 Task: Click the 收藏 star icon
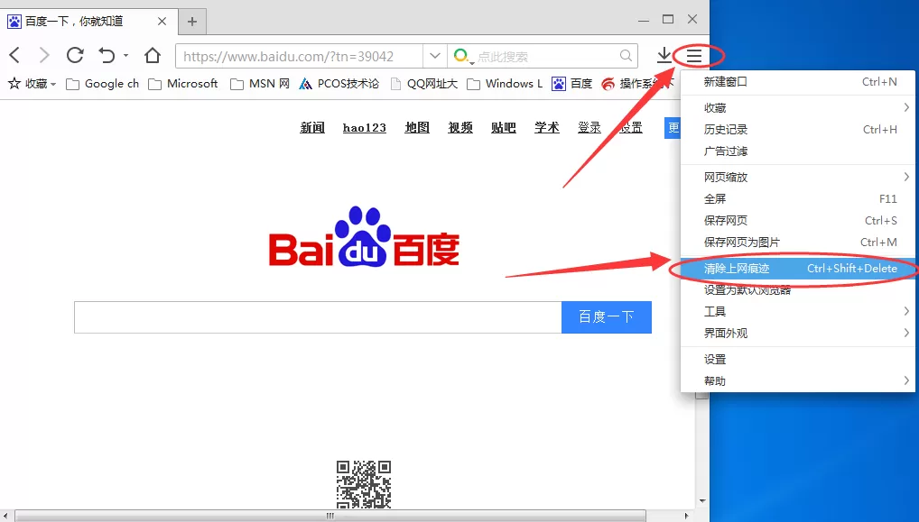(x=14, y=83)
